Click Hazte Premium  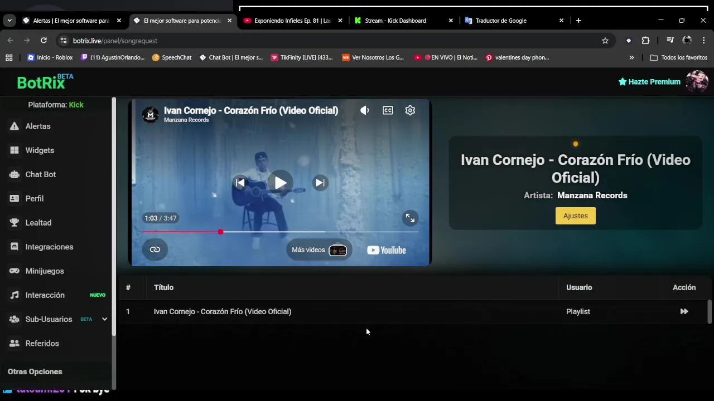click(x=649, y=82)
